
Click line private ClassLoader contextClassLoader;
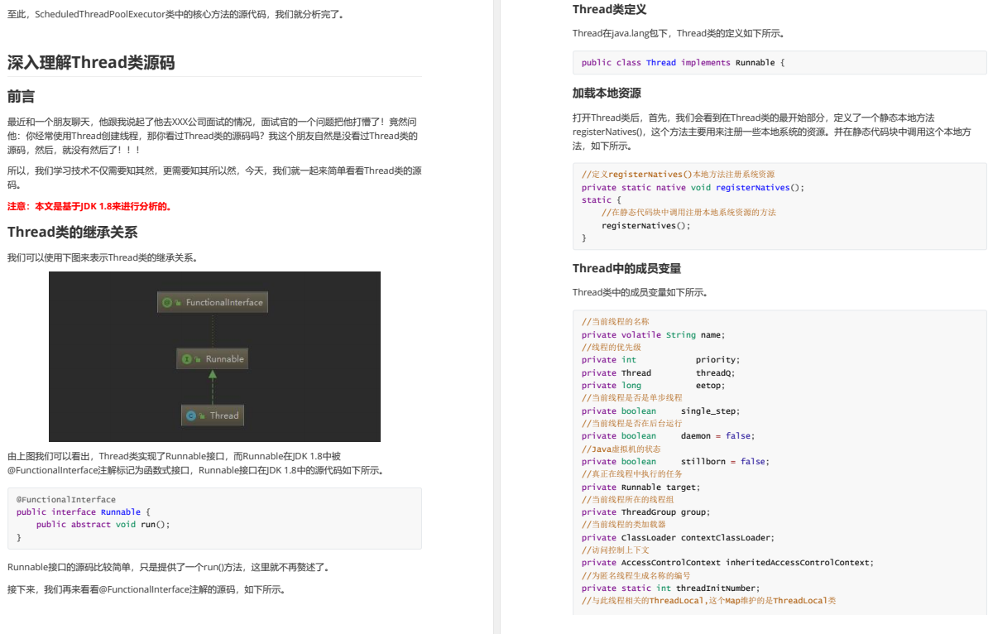point(678,537)
